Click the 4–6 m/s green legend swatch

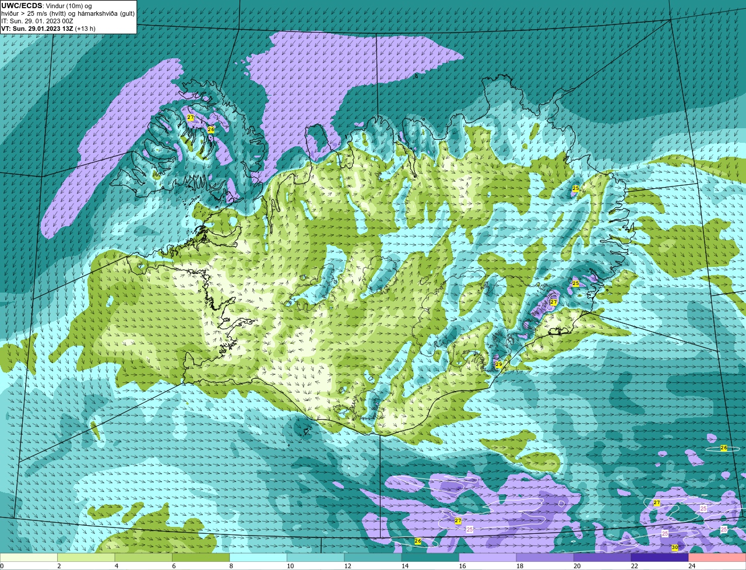(145, 557)
